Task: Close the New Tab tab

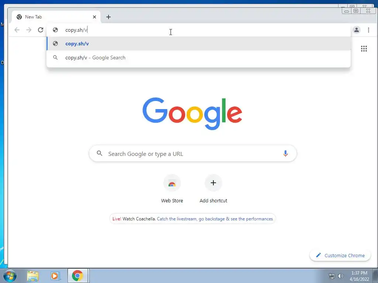Action: coord(94,17)
